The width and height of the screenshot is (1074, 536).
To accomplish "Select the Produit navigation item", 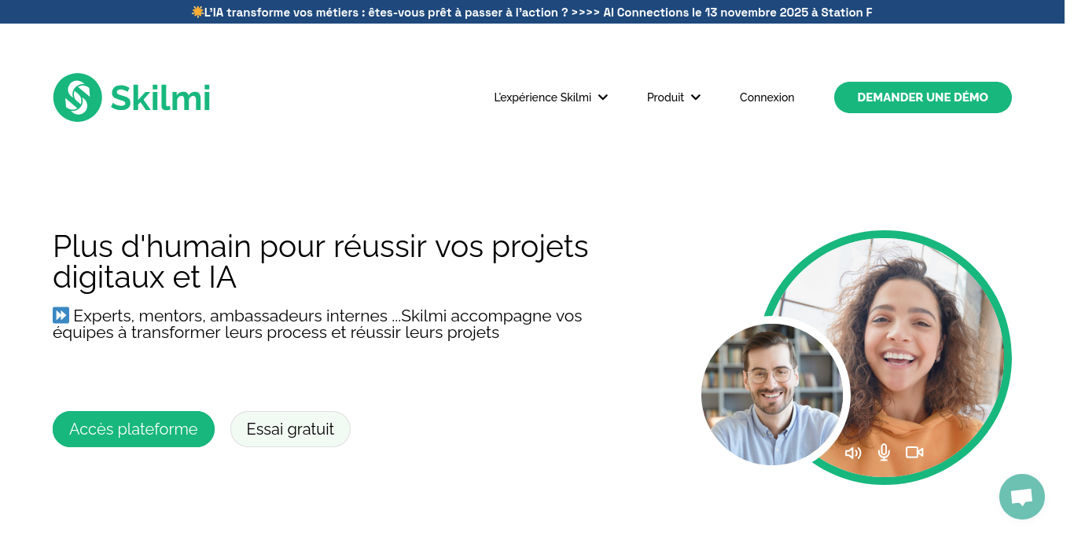I will coord(665,97).
